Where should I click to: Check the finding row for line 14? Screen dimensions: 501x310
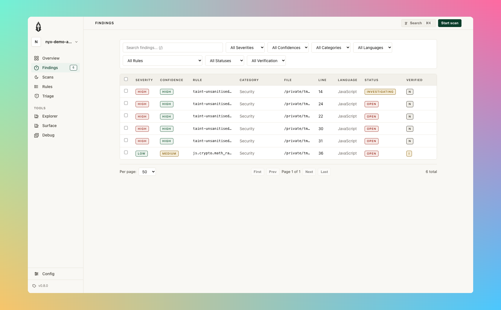pyautogui.click(x=126, y=91)
